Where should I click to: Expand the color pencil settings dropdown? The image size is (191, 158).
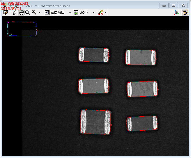(105, 13)
